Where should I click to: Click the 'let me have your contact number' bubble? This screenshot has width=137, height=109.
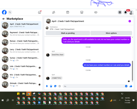tap(107, 65)
